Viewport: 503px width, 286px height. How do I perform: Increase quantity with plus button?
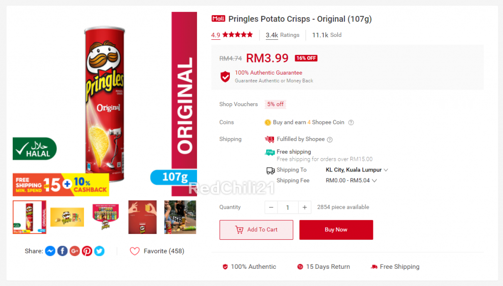305,207
